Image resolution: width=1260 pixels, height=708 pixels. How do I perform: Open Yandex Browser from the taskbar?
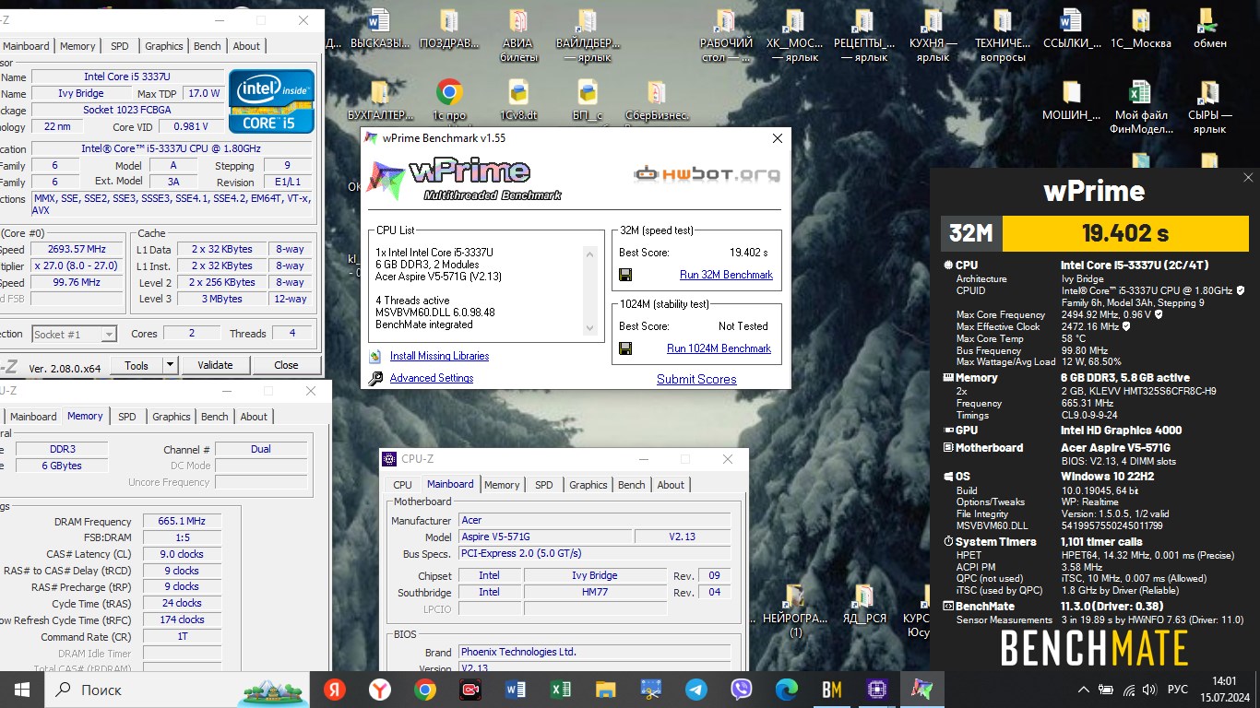379,689
